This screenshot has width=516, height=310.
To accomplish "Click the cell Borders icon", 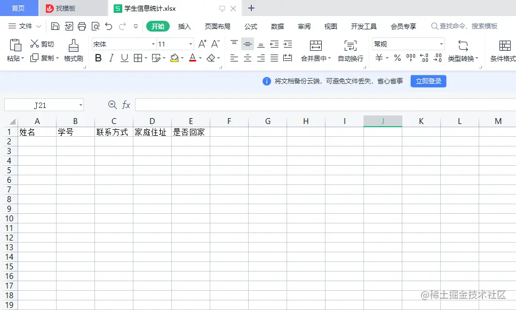I will click(x=138, y=58).
